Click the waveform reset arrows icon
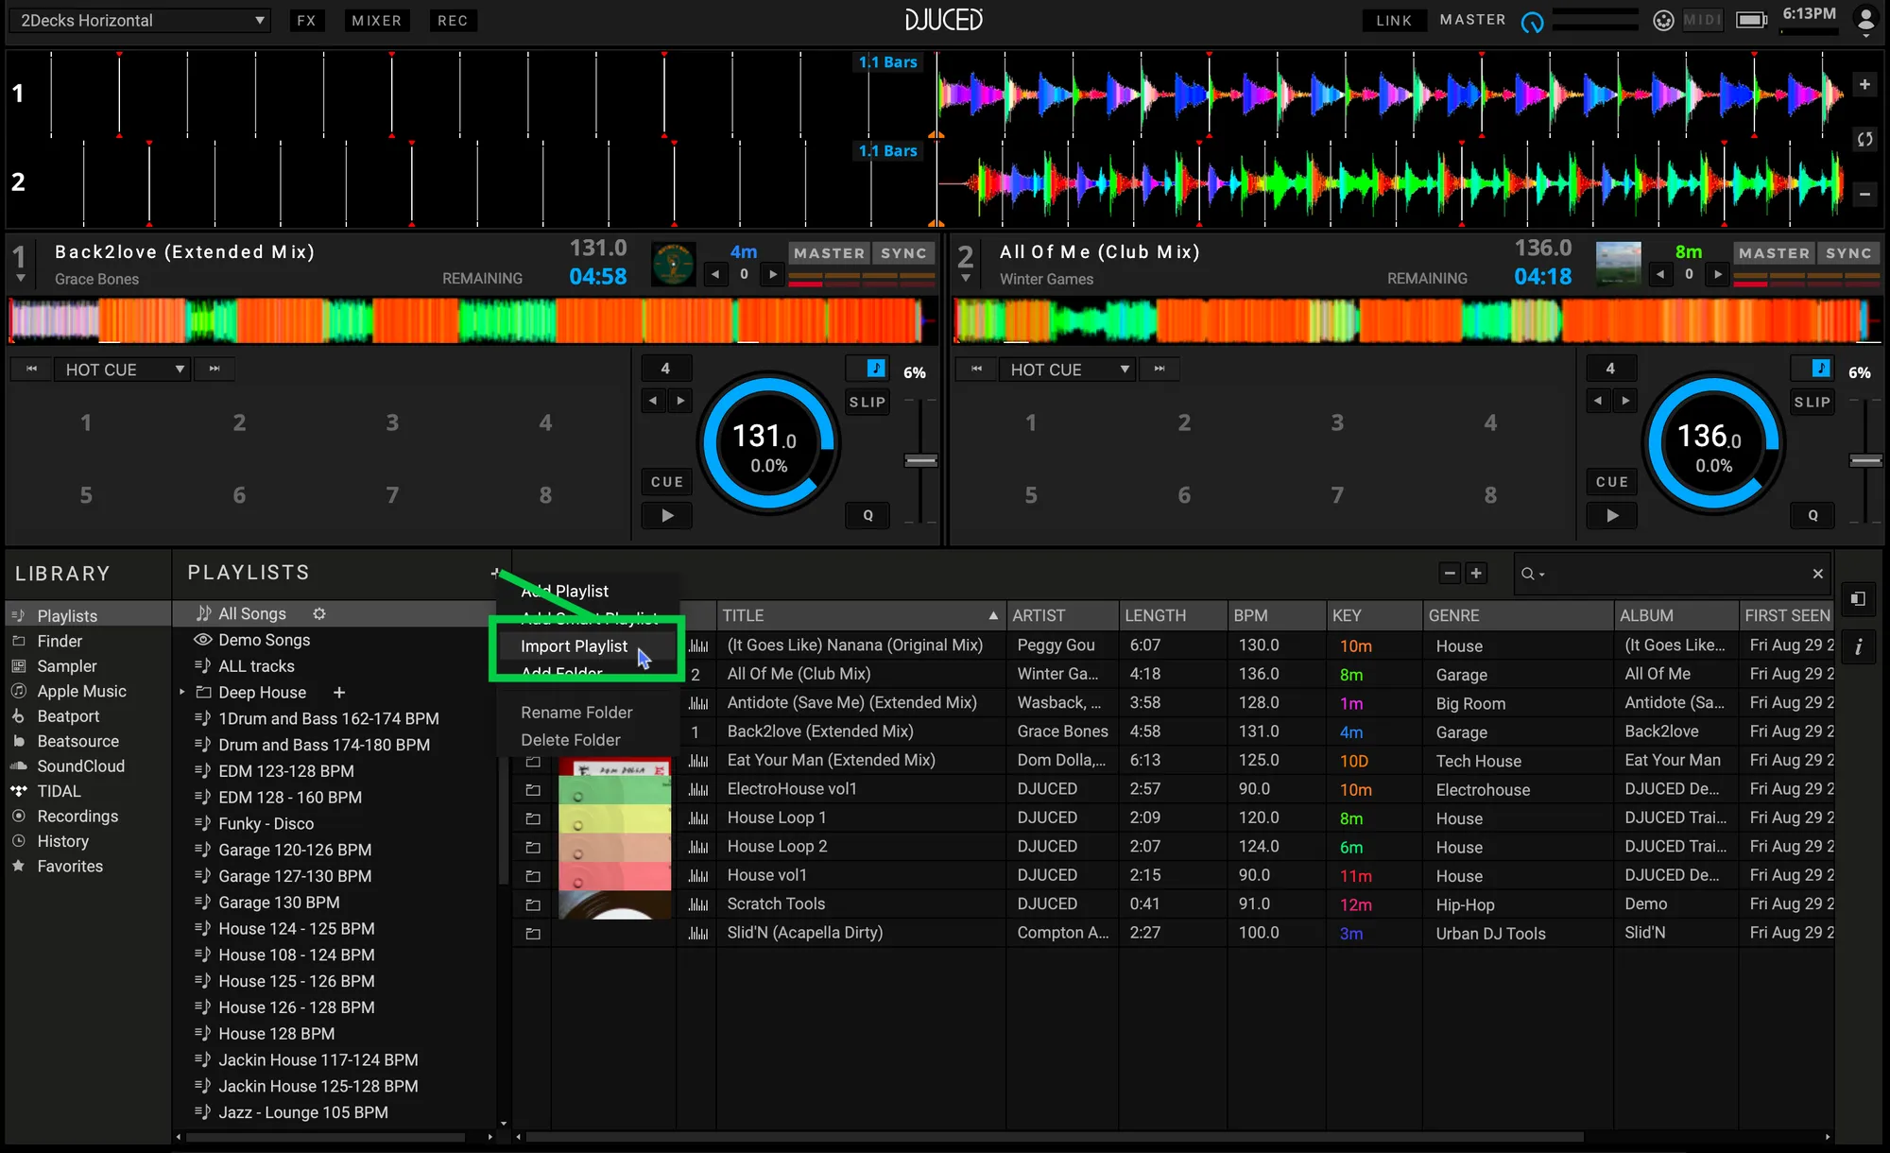 tap(1864, 139)
